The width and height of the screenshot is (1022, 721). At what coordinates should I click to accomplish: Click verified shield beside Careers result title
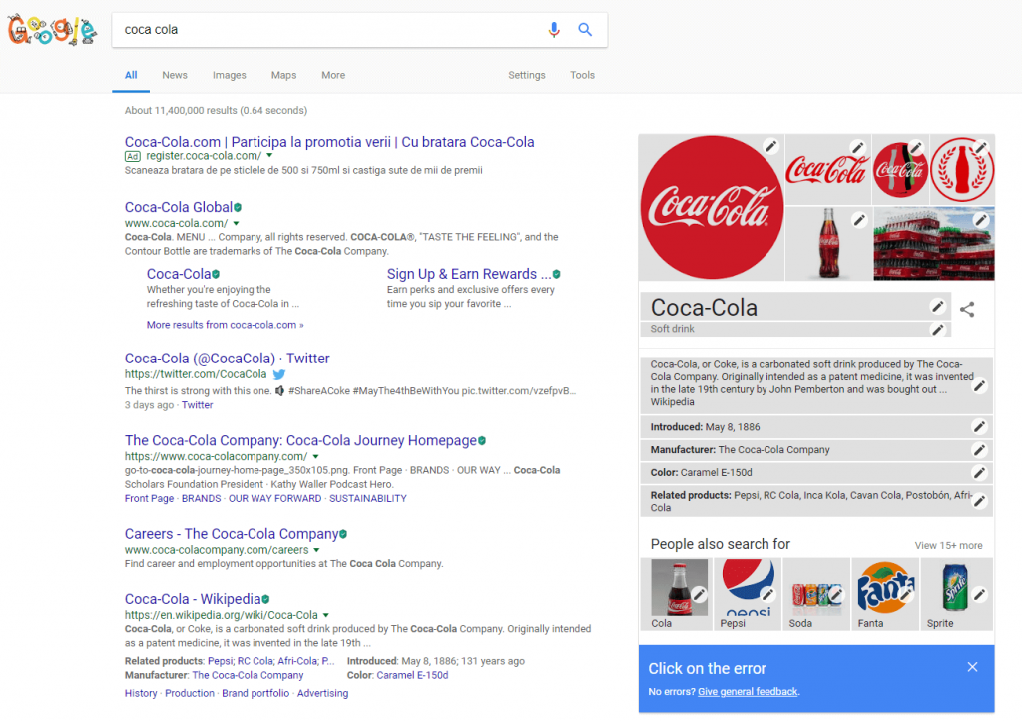(343, 534)
